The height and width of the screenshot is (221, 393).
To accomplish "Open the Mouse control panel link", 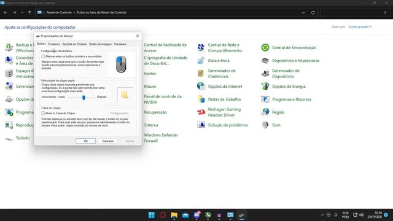I will coord(150,87).
